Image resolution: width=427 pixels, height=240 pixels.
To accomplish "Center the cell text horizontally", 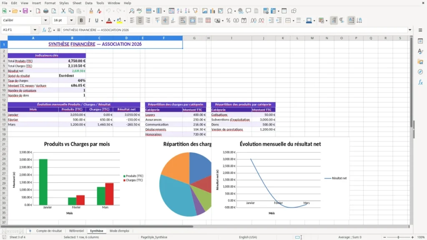I will 140,20.
